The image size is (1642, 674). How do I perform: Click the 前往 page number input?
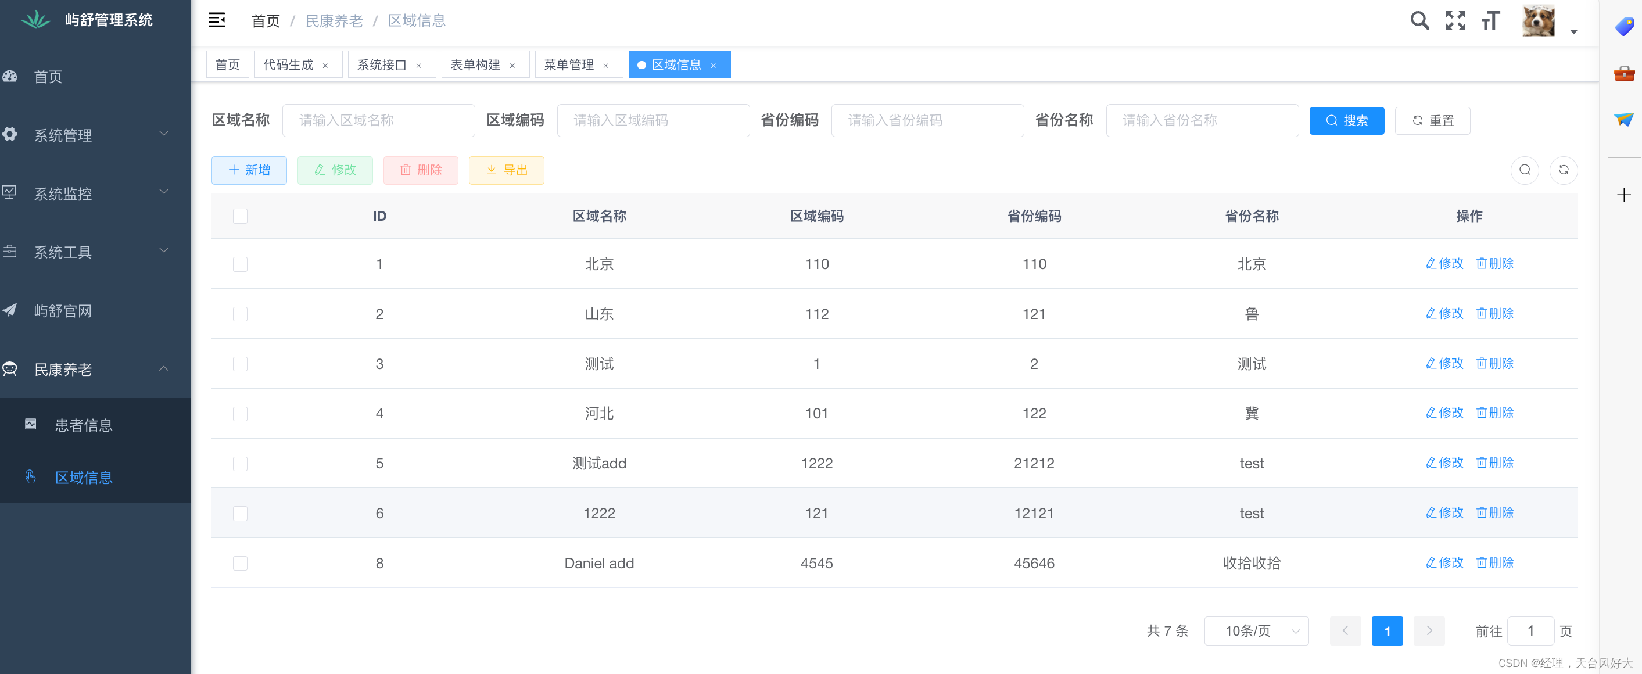click(1530, 630)
